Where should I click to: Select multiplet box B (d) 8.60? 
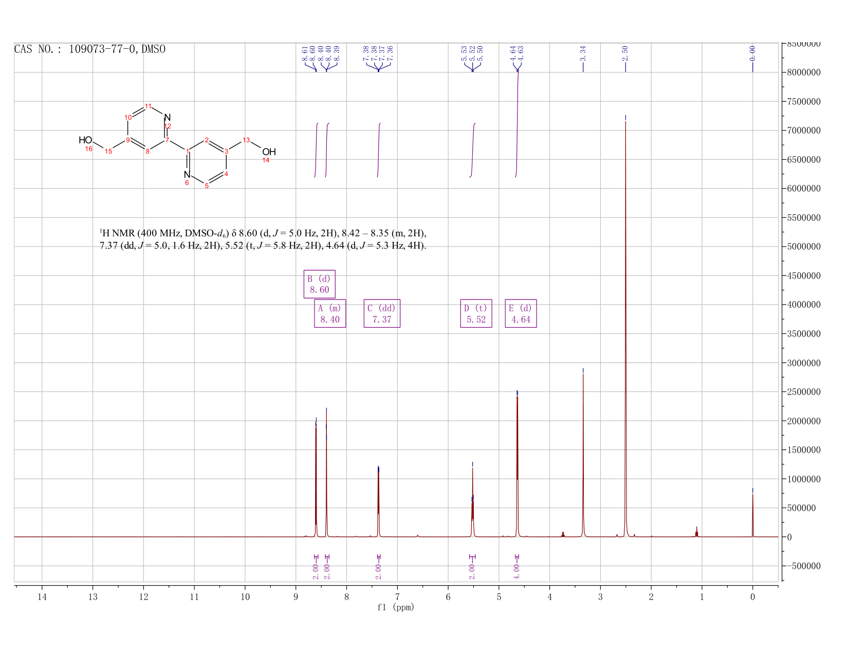320,284
